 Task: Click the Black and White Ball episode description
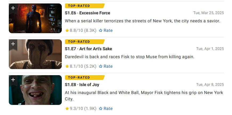tap(144, 96)
